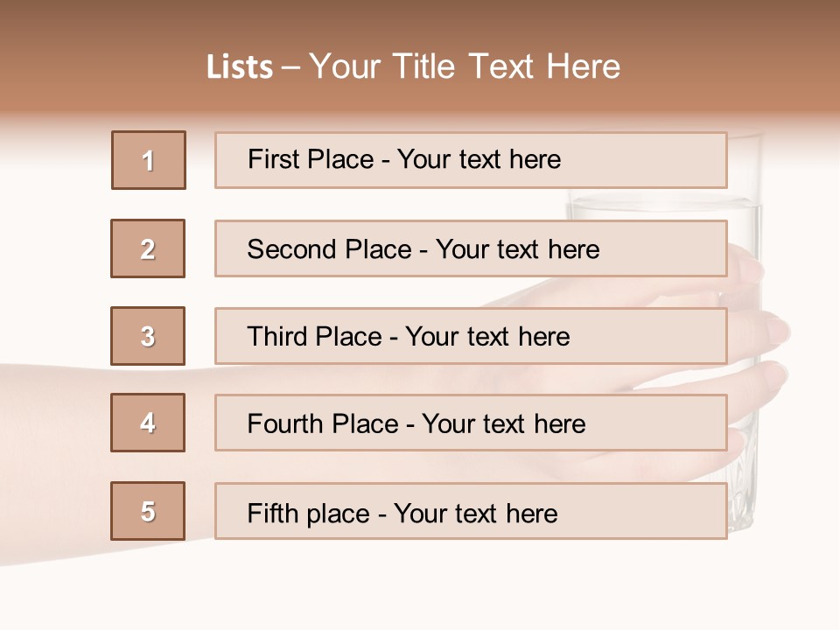Viewport: 840px width, 630px height.
Task: Select the 'Second Place' text box
Action: point(471,248)
